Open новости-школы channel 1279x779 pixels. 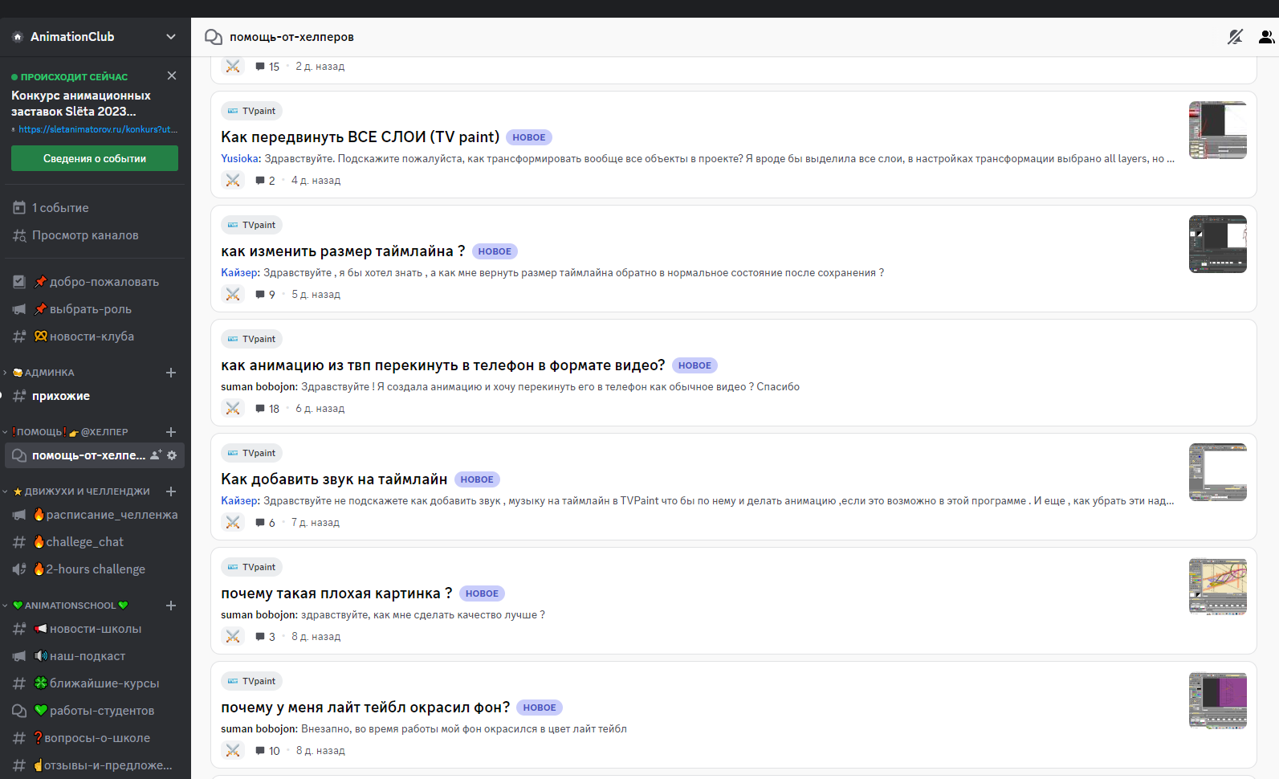coord(95,629)
